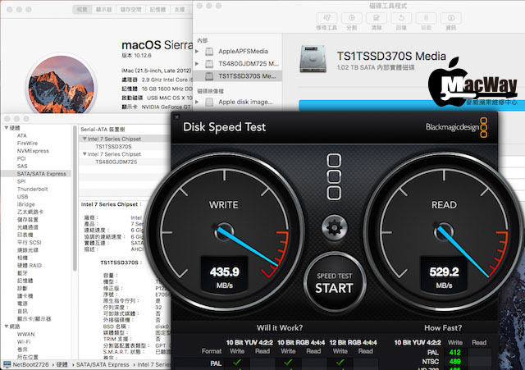Click the PAL write value 412
The image size is (525, 370).
(455, 353)
